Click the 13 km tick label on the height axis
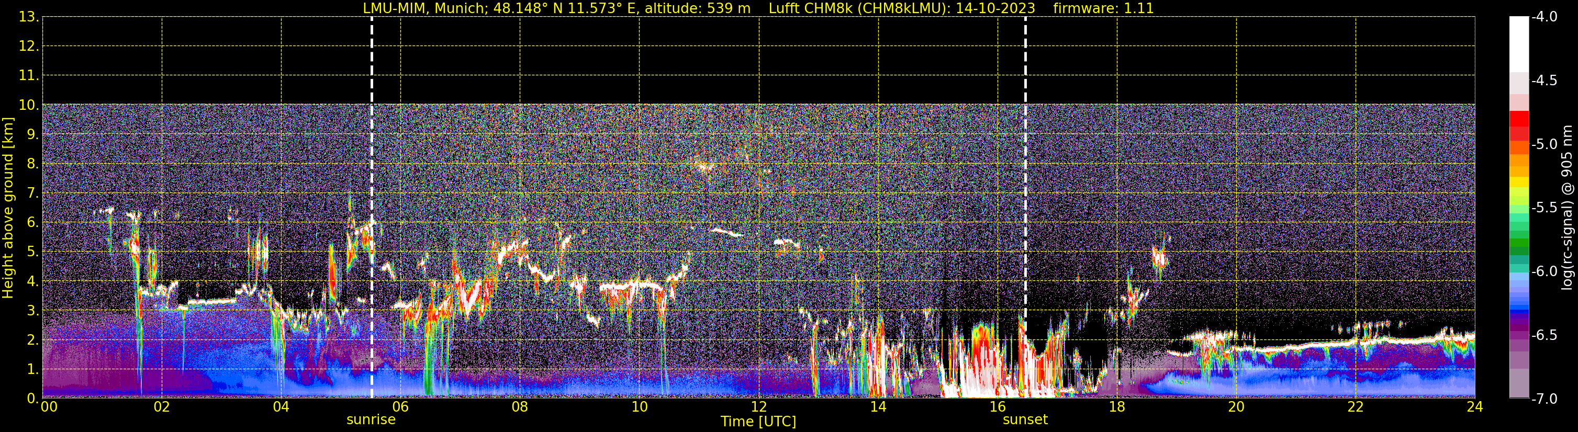 point(28,17)
